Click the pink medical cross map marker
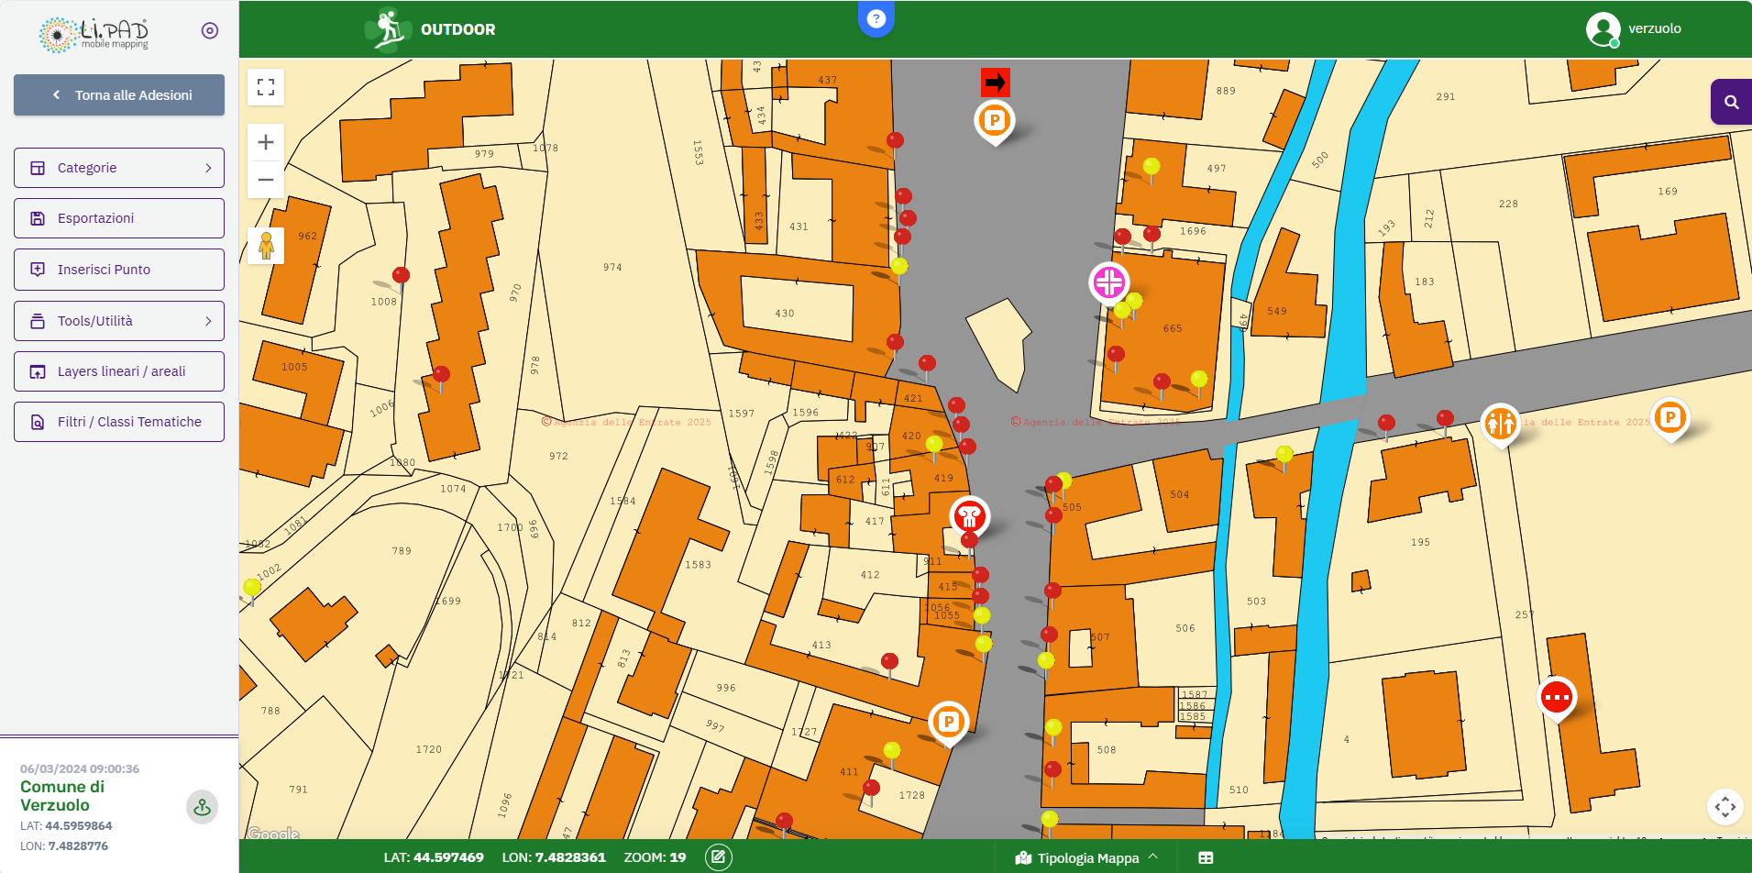 point(1108,282)
